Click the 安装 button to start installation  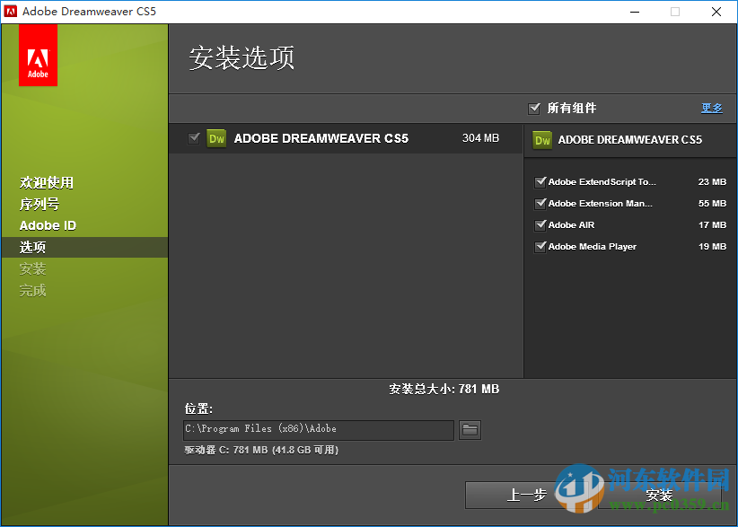[659, 495]
